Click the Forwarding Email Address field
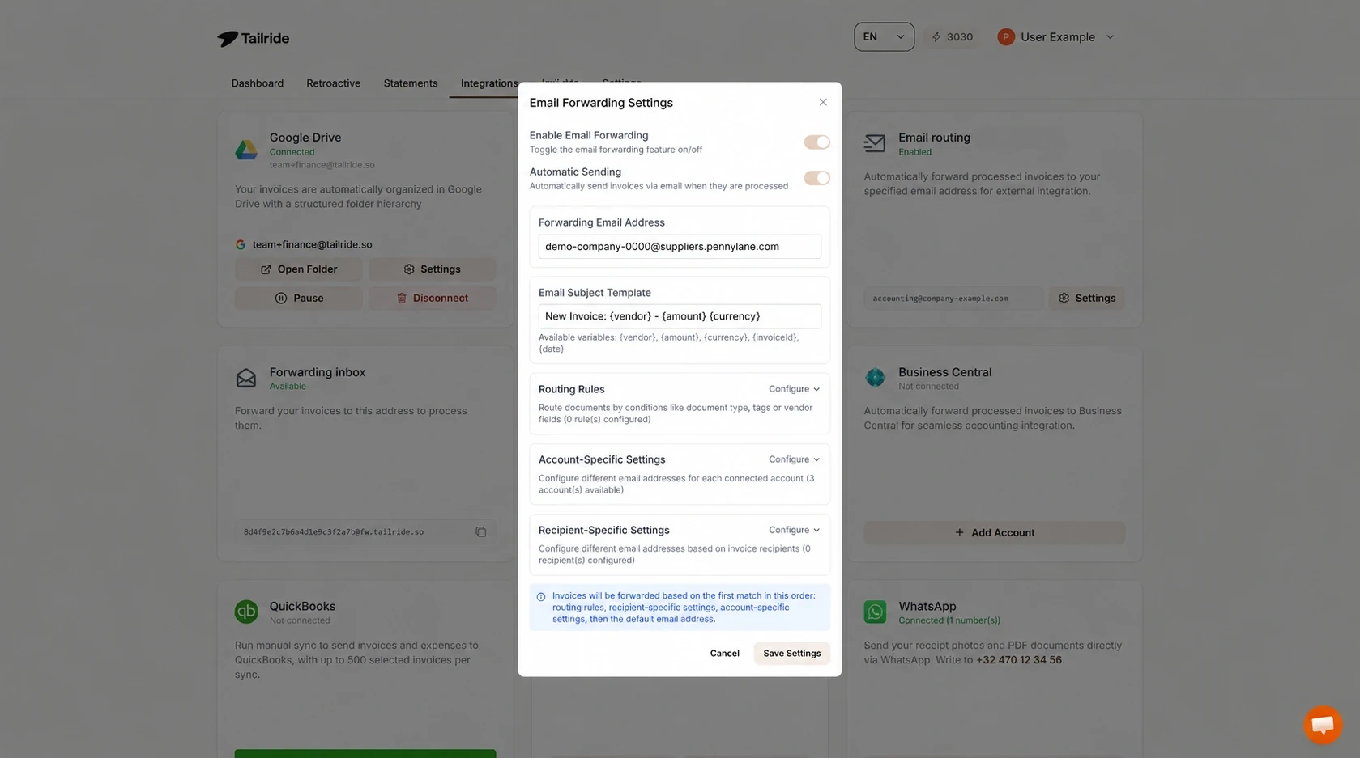This screenshot has height=758, width=1360. coord(680,247)
